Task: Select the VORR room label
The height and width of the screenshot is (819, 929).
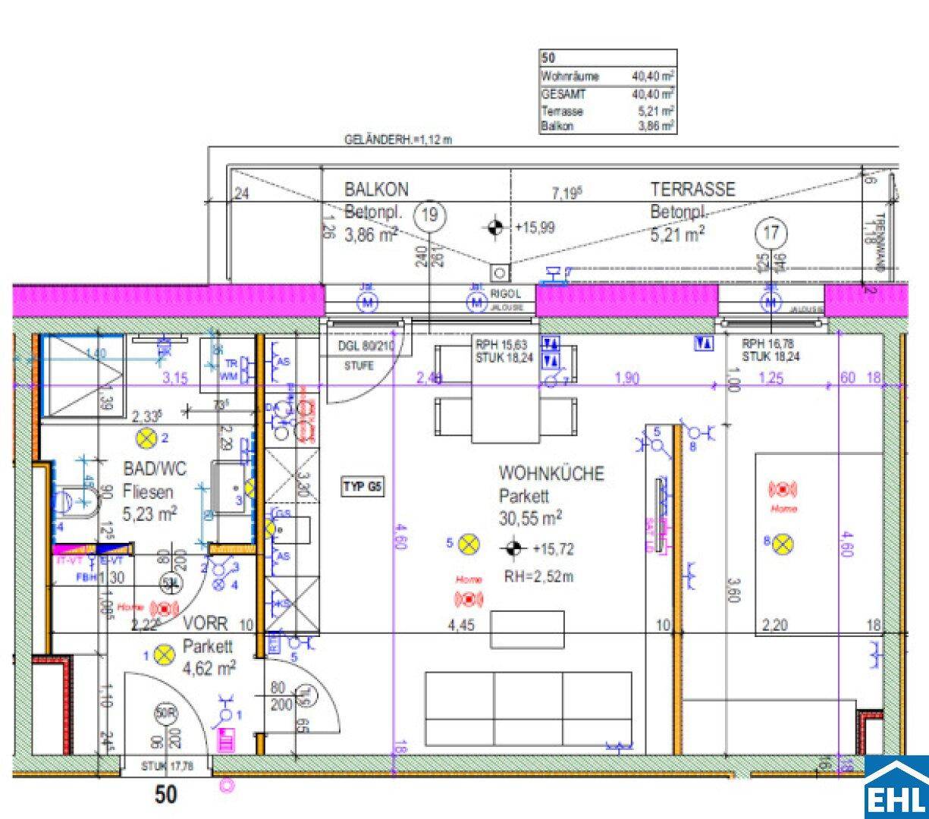Action: (x=206, y=623)
